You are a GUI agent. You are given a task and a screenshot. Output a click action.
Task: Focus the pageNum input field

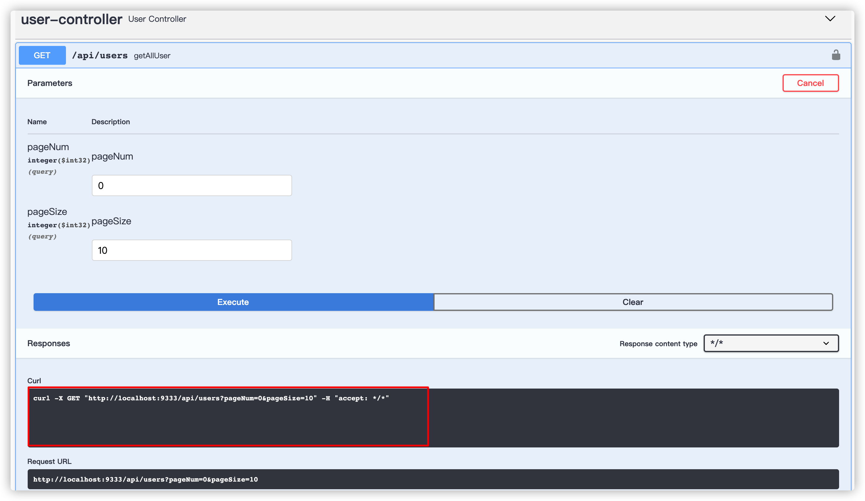[x=192, y=186]
